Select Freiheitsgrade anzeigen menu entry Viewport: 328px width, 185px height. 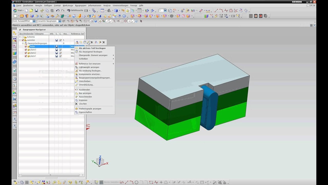95,109
